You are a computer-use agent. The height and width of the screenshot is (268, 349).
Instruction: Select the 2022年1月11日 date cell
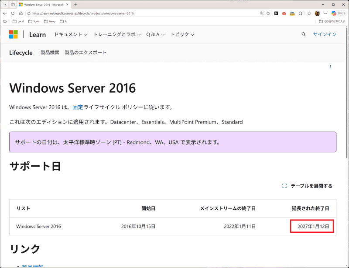(240, 226)
